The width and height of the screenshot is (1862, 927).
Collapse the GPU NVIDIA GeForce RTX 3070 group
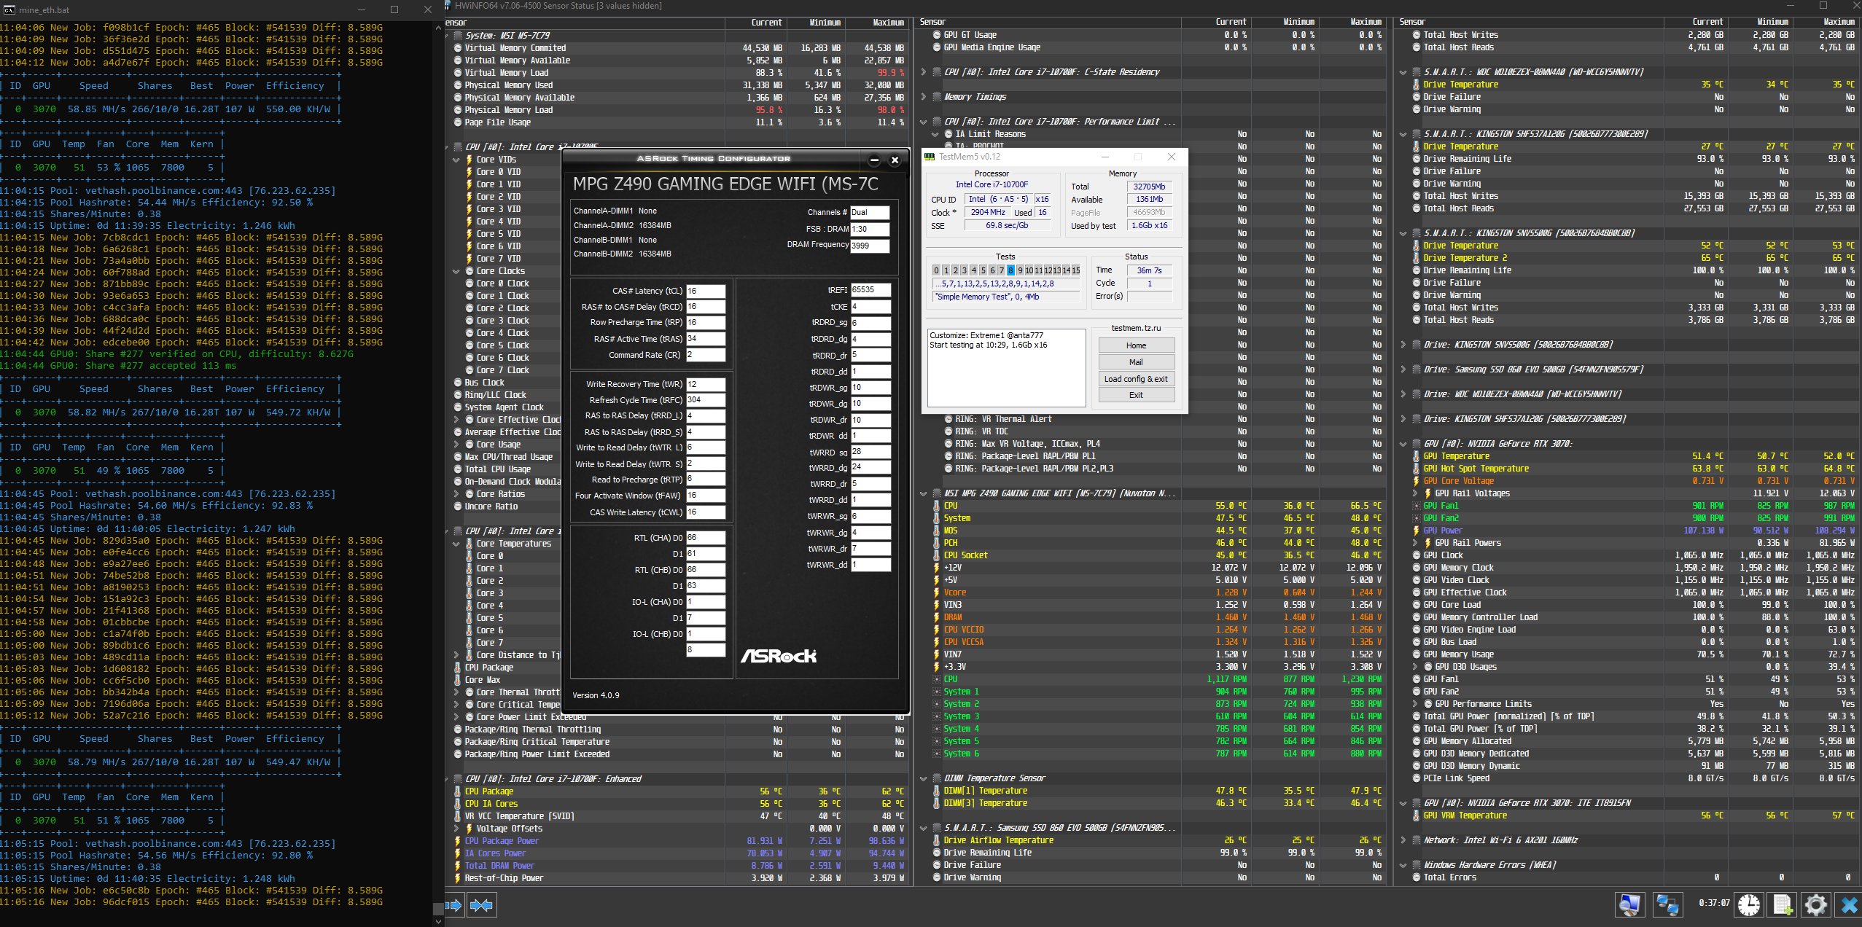coord(1403,444)
